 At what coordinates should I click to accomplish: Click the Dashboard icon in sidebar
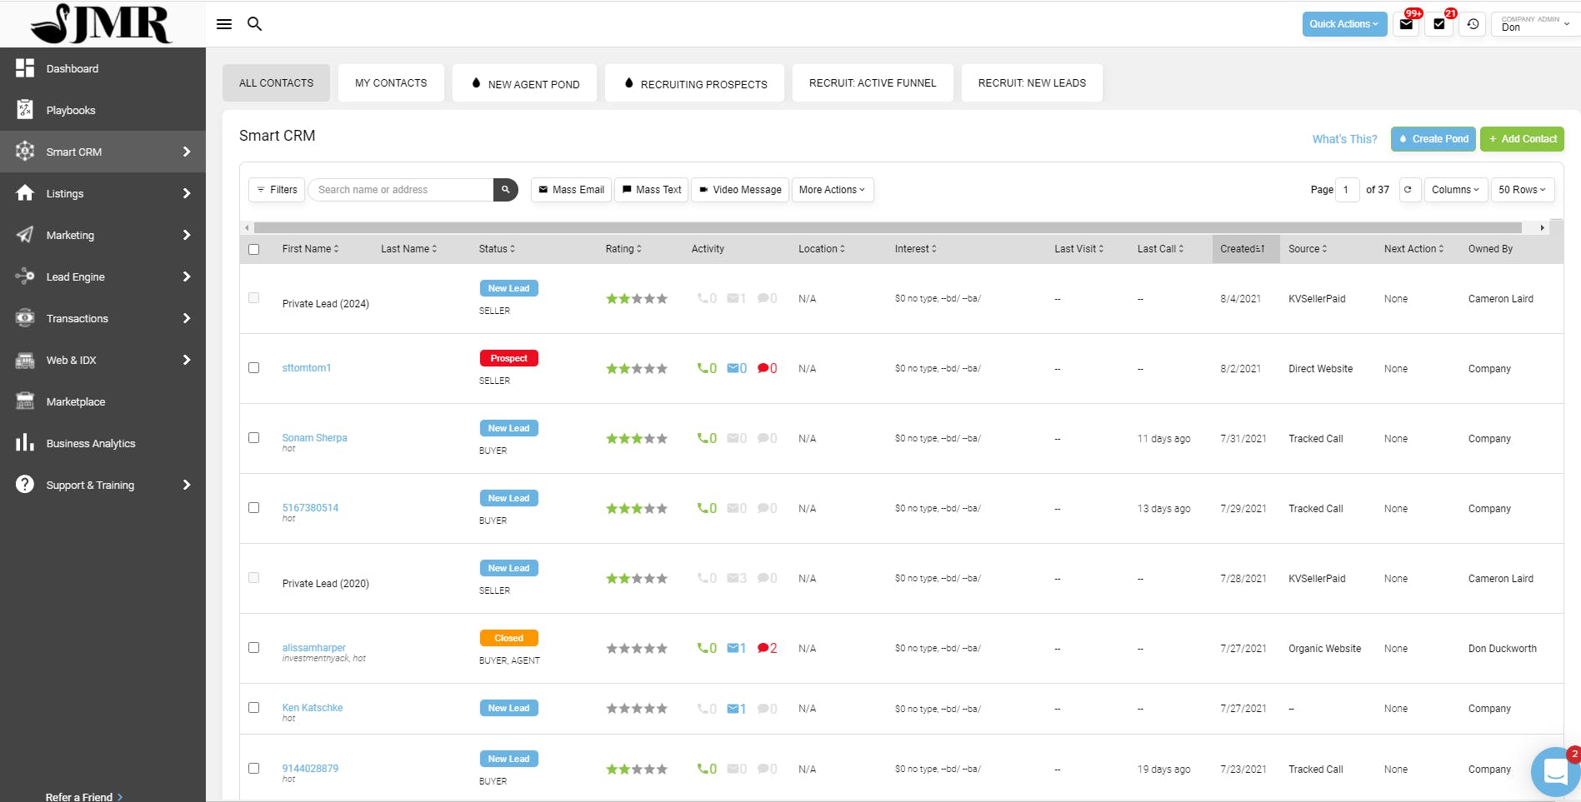[25, 68]
